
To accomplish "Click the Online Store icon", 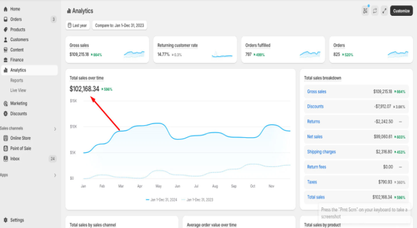I will click(6, 138).
